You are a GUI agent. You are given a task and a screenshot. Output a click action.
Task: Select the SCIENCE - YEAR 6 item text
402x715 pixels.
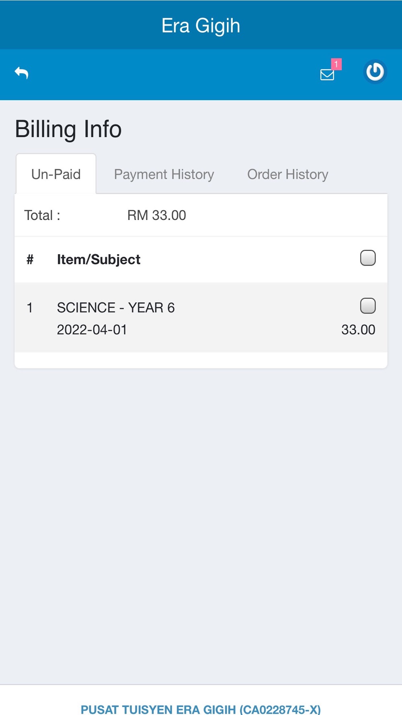pyautogui.click(x=116, y=308)
